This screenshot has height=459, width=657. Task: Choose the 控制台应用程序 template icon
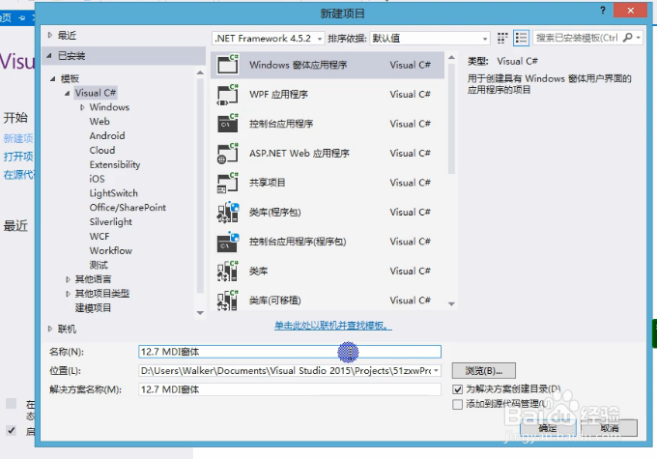228,124
